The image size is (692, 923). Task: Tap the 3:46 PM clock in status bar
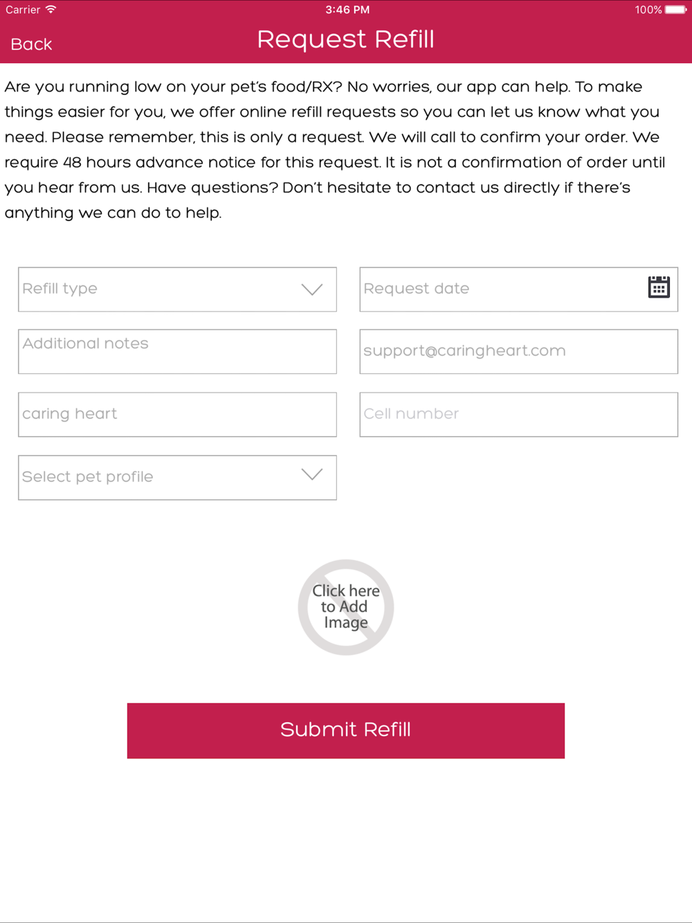point(347,10)
